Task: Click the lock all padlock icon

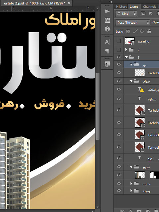Action: tap(149, 31)
